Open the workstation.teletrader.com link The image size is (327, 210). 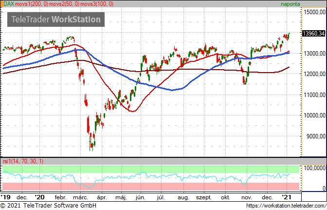286,206
